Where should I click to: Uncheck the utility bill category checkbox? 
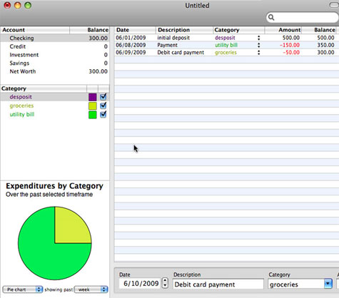click(x=103, y=114)
